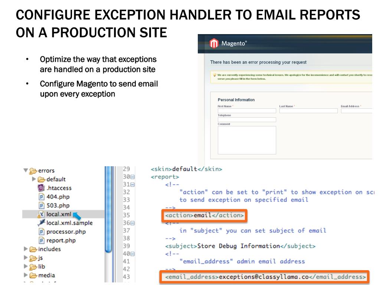Click the Email Address input field
This screenshot has width=380, height=285.
[x=357, y=111]
